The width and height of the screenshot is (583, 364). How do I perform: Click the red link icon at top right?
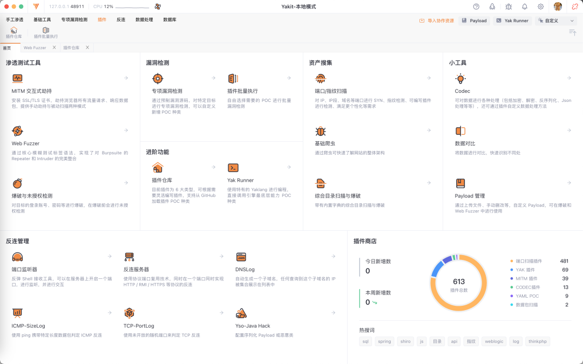(x=575, y=6)
